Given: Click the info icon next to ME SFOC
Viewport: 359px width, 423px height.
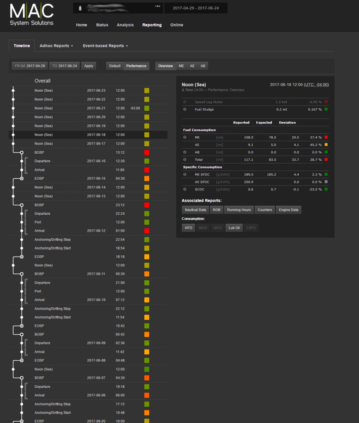Looking at the screenshot, I should point(185,175).
